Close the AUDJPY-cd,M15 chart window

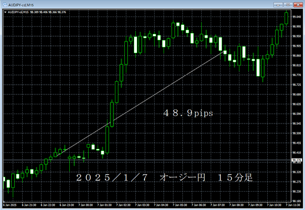coord(298,5)
